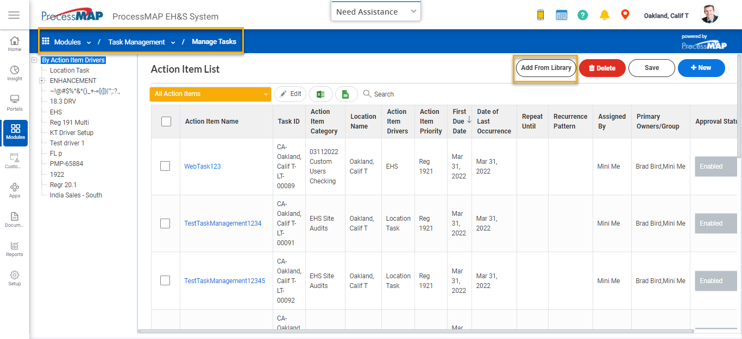The image size is (742, 339).
Task: Select PMP-65884 tree item
Action: [x=66, y=164]
